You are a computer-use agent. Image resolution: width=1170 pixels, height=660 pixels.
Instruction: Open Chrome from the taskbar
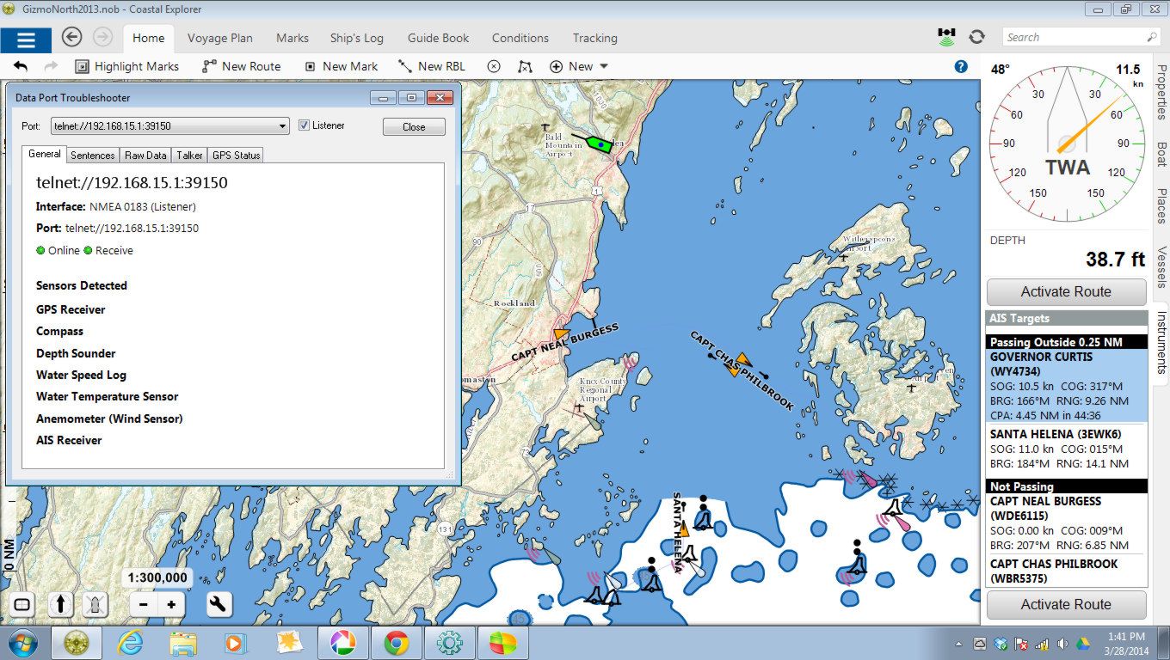point(396,643)
